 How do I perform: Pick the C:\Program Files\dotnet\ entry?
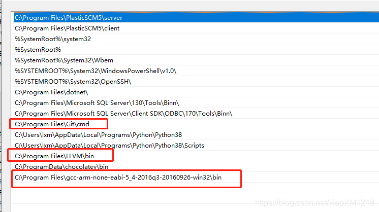coord(196,92)
